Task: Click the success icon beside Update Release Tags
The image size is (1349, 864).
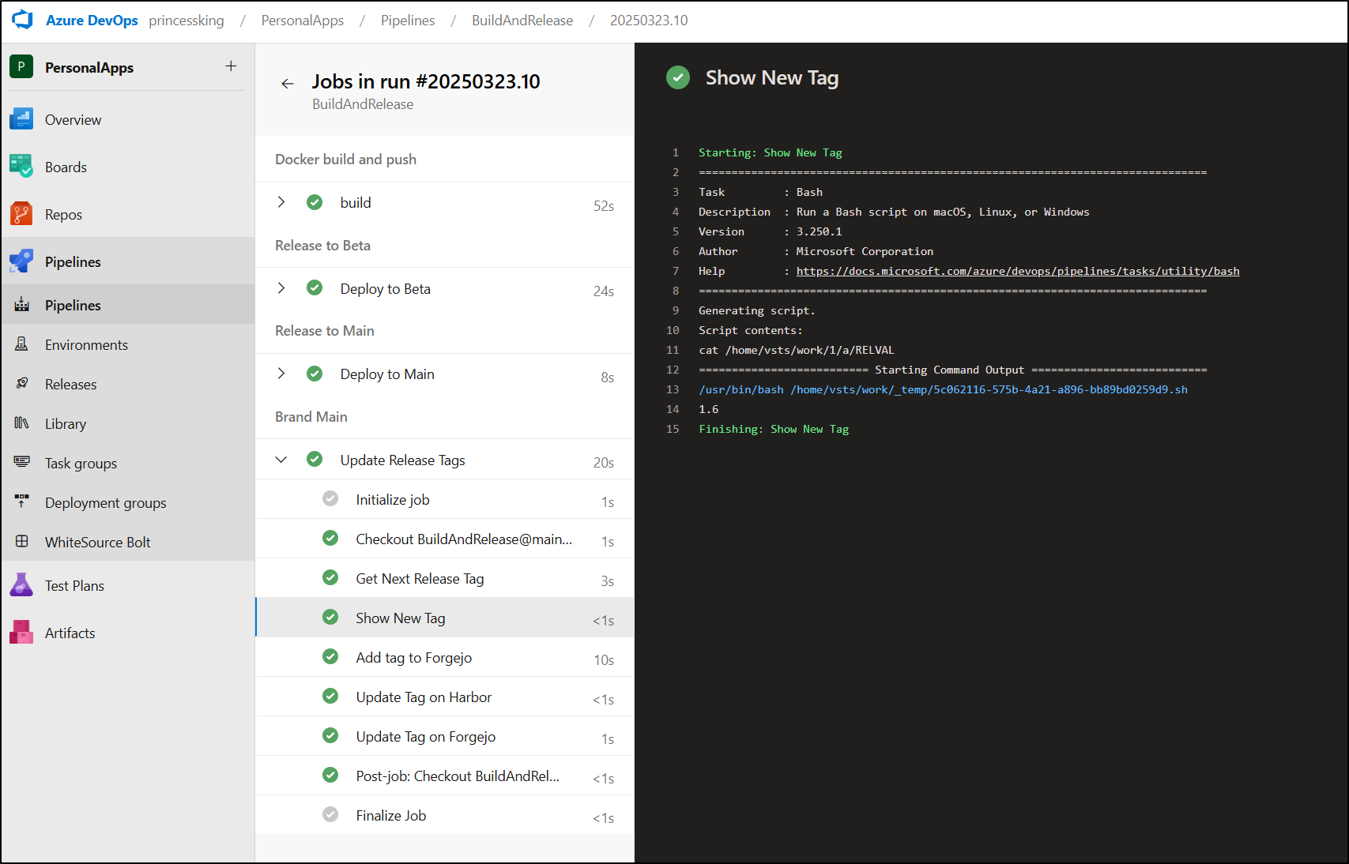Action: point(315,460)
